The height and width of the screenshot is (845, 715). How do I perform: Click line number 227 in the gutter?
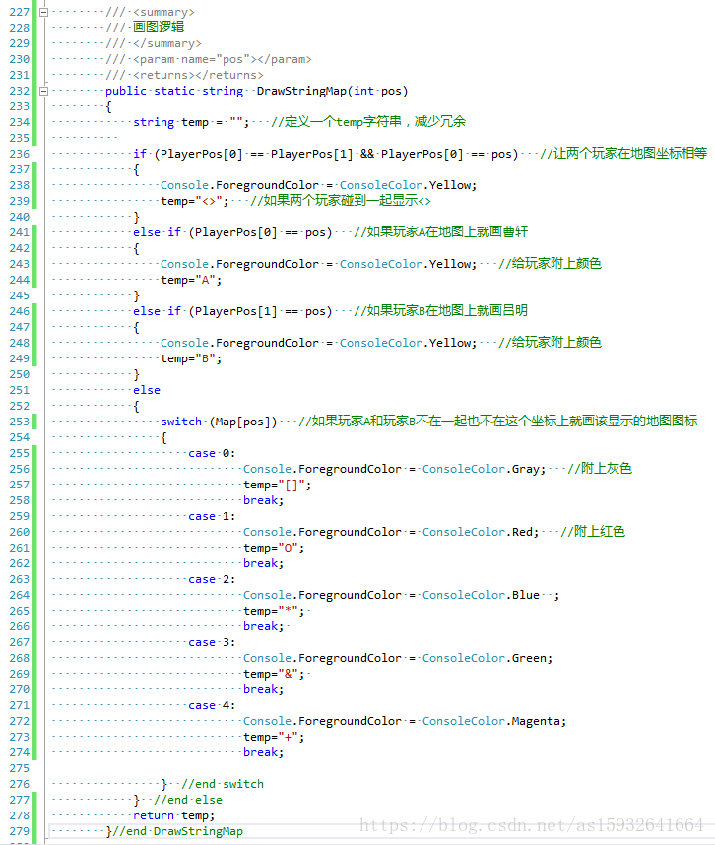(20, 12)
